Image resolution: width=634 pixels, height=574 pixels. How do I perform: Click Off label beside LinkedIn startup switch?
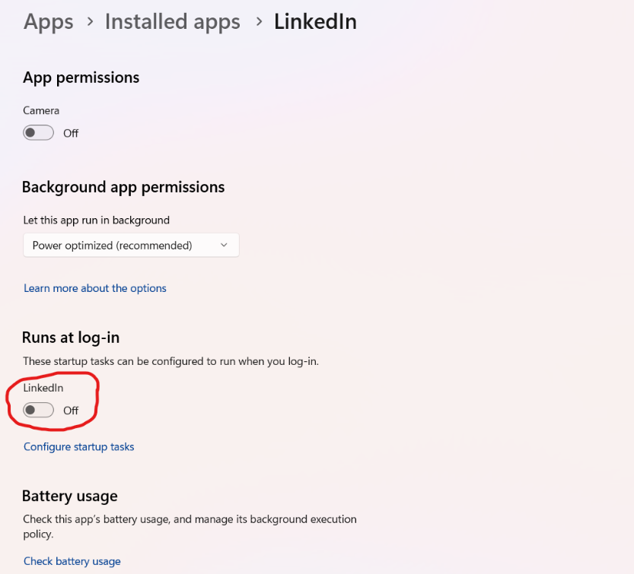(71, 411)
